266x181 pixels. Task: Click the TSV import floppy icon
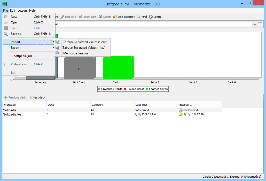point(57,48)
